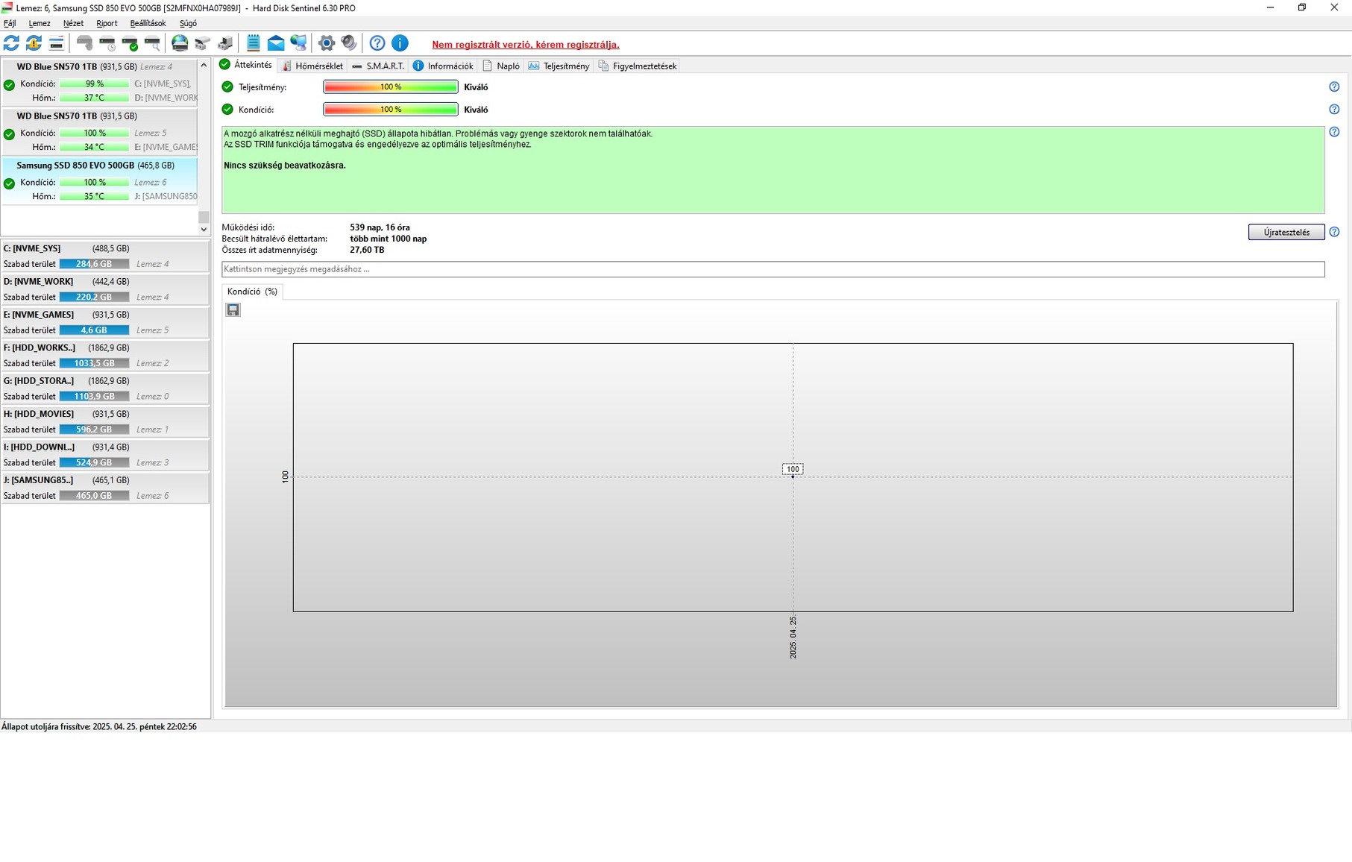
Task: Click the blue info icon in toolbar
Action: pos(400,43)
